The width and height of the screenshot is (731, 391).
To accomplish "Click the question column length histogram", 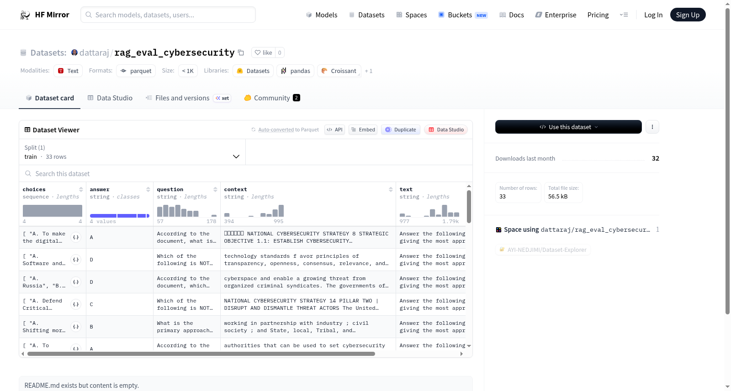I will click(187, 211).
